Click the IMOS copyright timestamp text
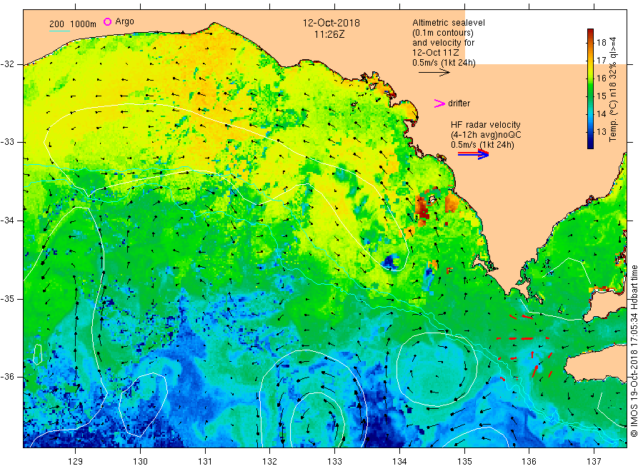Image resolution: width=643 pixels, height=471 pixels. pyautogui.click(x=634, y=350)
